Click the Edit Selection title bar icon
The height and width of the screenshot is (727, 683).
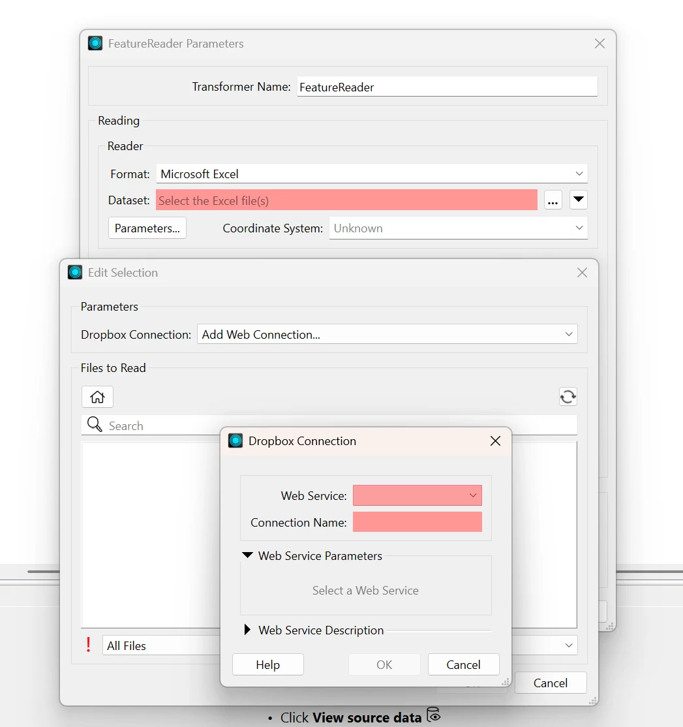coord(75,272)
